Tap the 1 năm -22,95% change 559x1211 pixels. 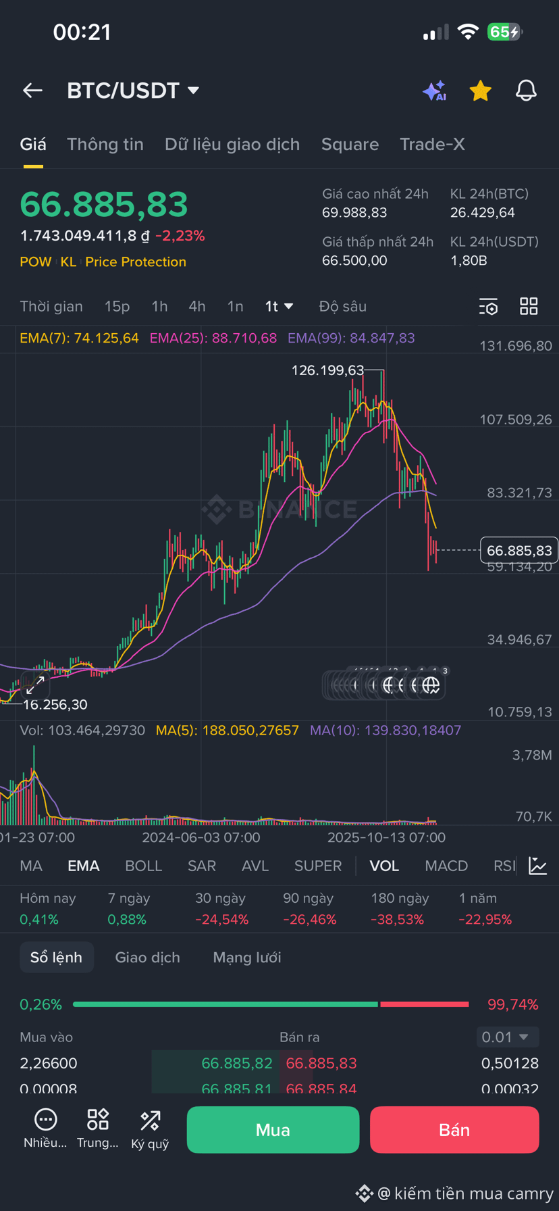point(485,909)
